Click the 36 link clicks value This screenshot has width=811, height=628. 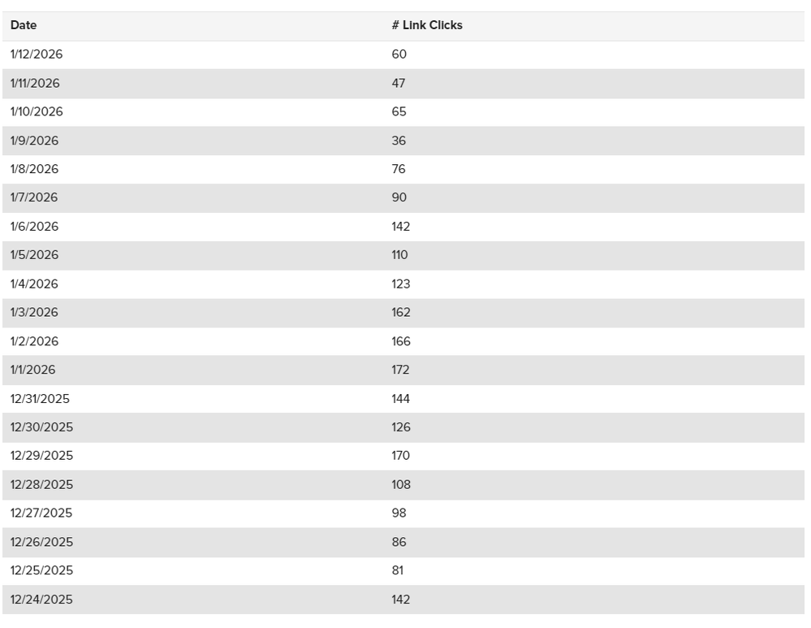click(x=399, y=141)
